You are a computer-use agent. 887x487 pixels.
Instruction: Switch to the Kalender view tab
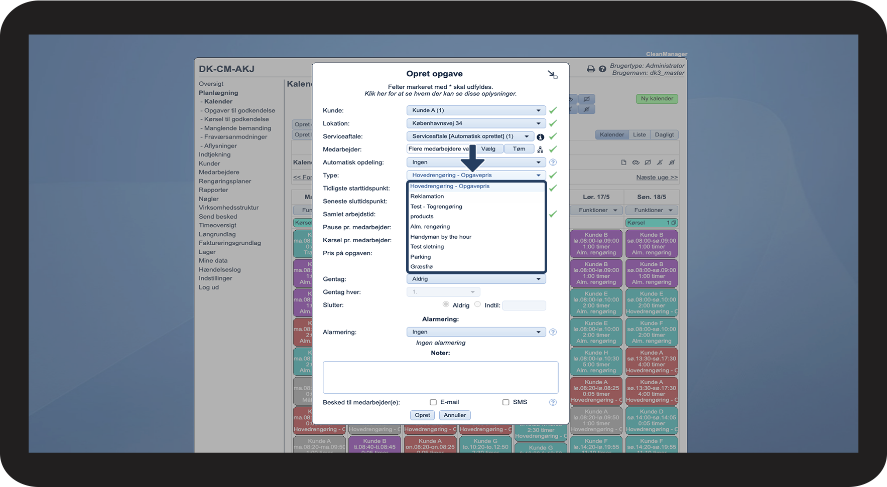coord(612,135)
